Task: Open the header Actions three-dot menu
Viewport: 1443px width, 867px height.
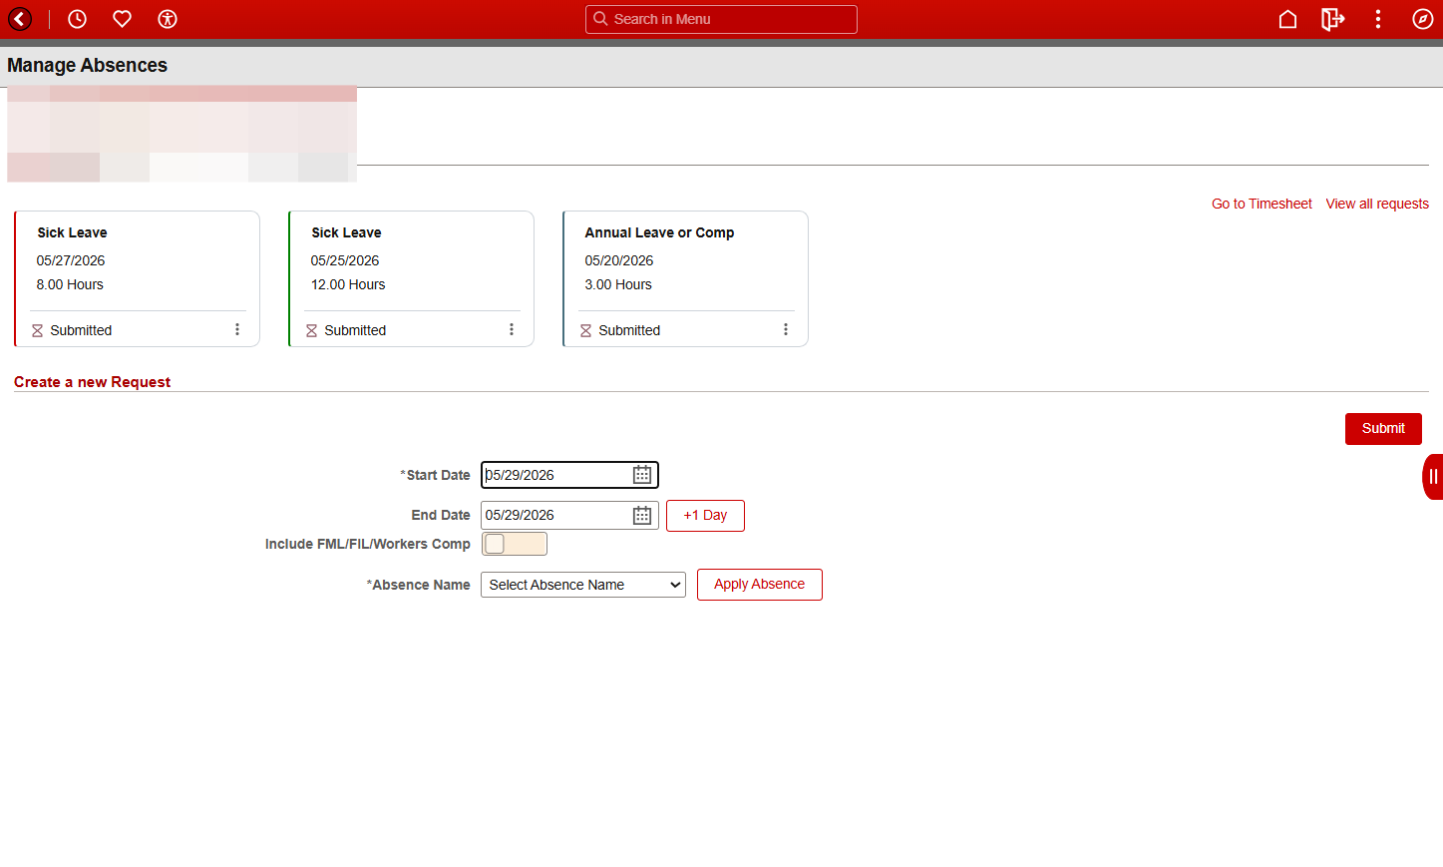Action: pos(1378,19)
